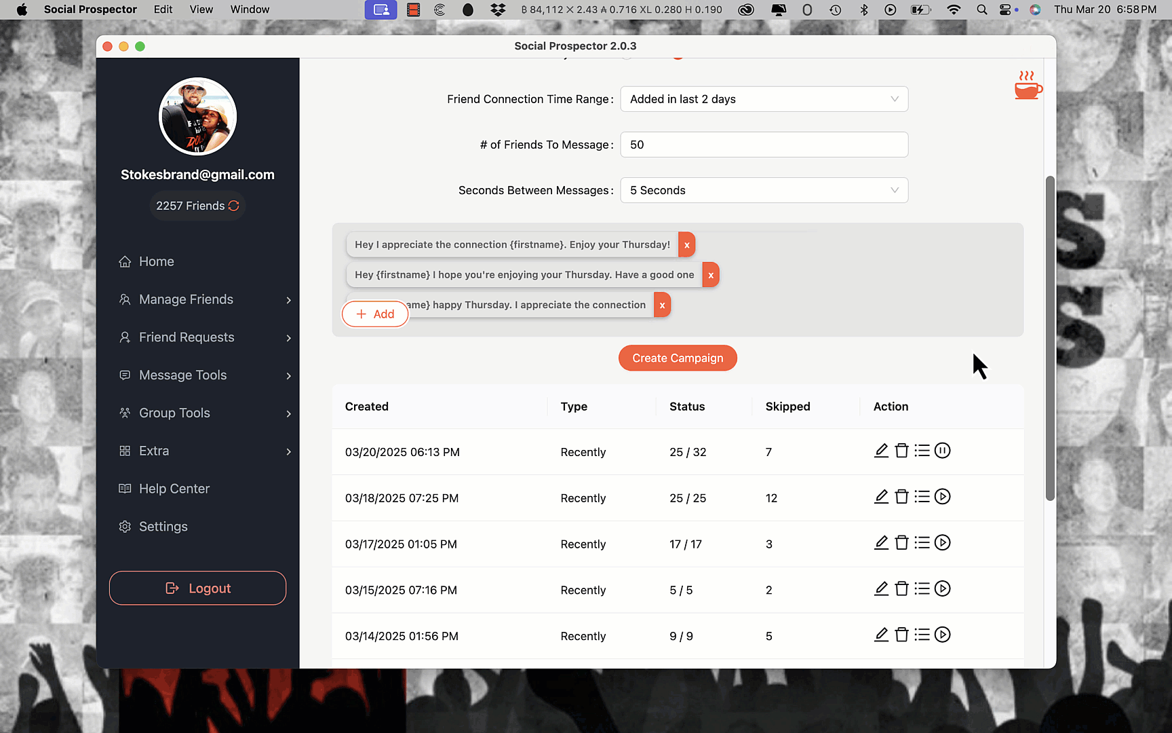Open Spotlight search in menu bar
Screen dimensions: 1172x733
(981, 10)
